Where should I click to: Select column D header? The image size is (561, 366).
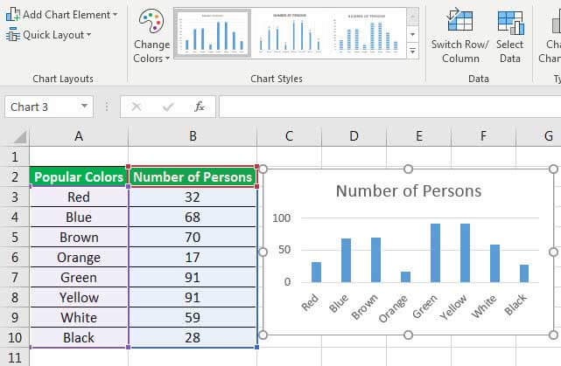pyautogui.click(x=354, y=136)
